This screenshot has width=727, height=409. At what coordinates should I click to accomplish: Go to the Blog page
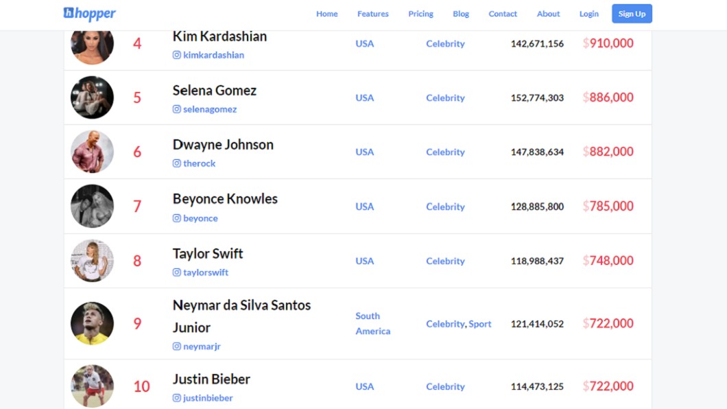click(461, 14)
